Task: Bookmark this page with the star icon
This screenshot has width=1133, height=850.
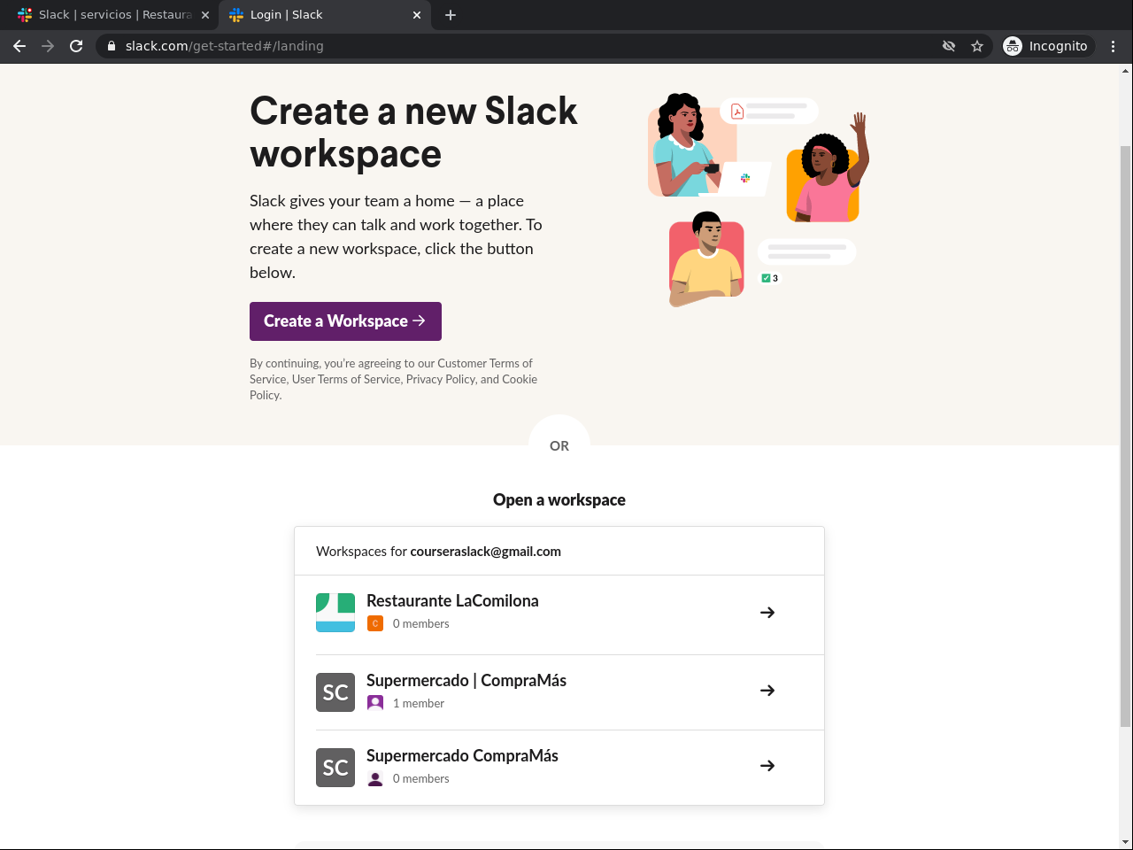Action: pos(977,46)
